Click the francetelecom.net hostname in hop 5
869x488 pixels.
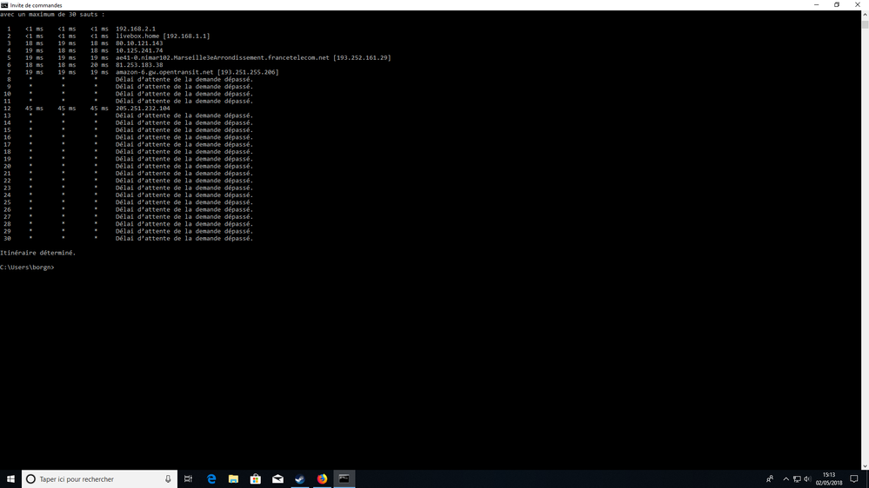click(222, 57)
